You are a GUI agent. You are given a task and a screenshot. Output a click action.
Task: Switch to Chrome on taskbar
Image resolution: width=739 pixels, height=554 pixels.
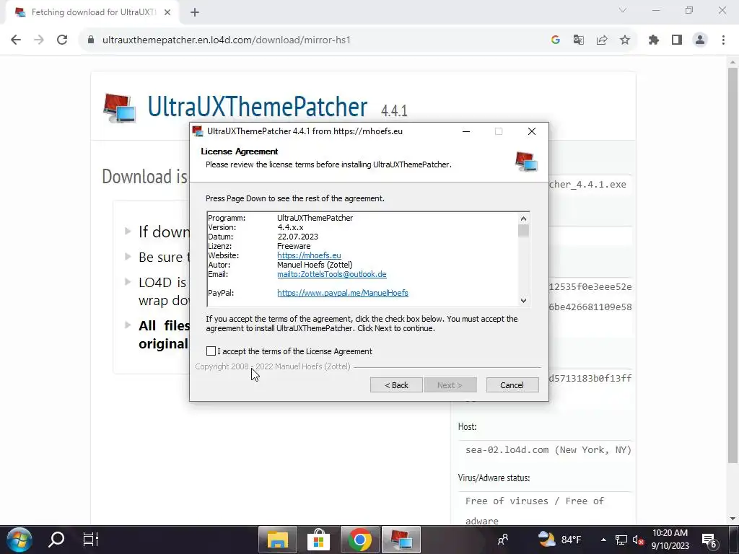[359, 540]
